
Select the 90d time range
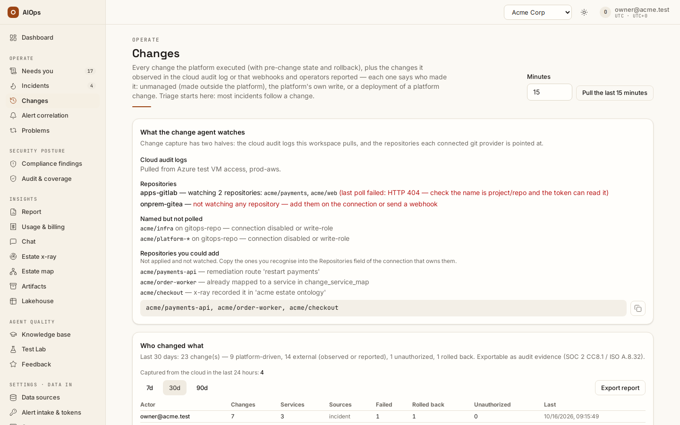tap(202, 388)
